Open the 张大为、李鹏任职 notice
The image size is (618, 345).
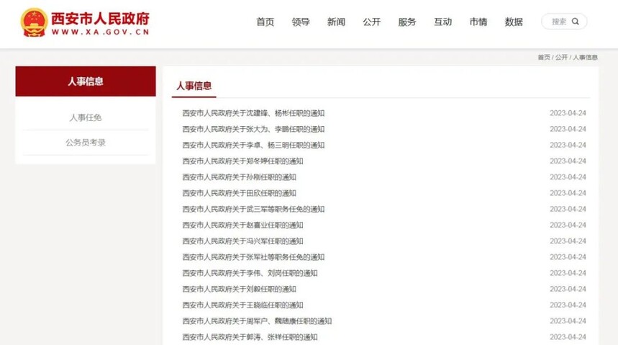click(253, 129)
